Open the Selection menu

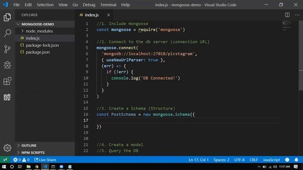tap(45, 5)
